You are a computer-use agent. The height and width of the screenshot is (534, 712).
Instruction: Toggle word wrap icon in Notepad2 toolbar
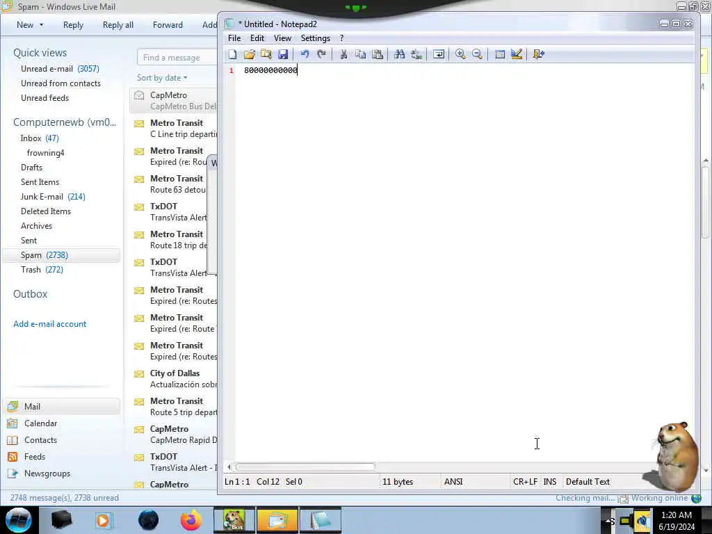439,54
